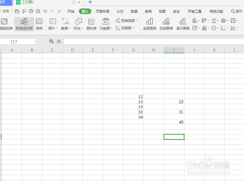
Task: Click the cell containing 12
Action: (x=133, y=97)
